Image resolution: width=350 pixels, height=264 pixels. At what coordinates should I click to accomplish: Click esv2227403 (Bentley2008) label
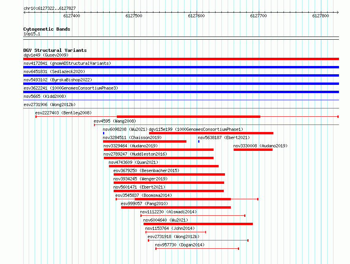coord(63,113)
